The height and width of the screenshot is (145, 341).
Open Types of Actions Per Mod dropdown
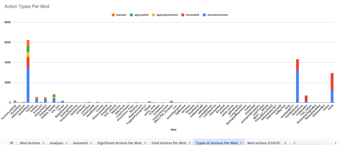pyautogui.click(x=241, y=143)
